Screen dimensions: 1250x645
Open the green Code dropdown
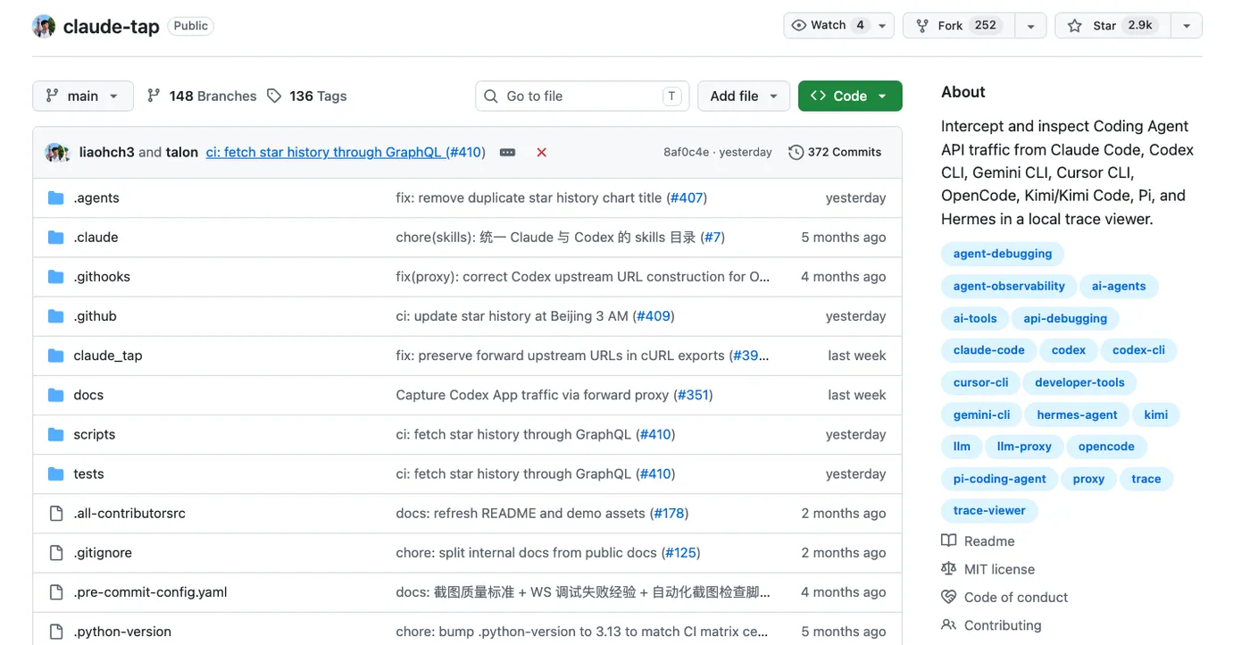pos(850,96)
